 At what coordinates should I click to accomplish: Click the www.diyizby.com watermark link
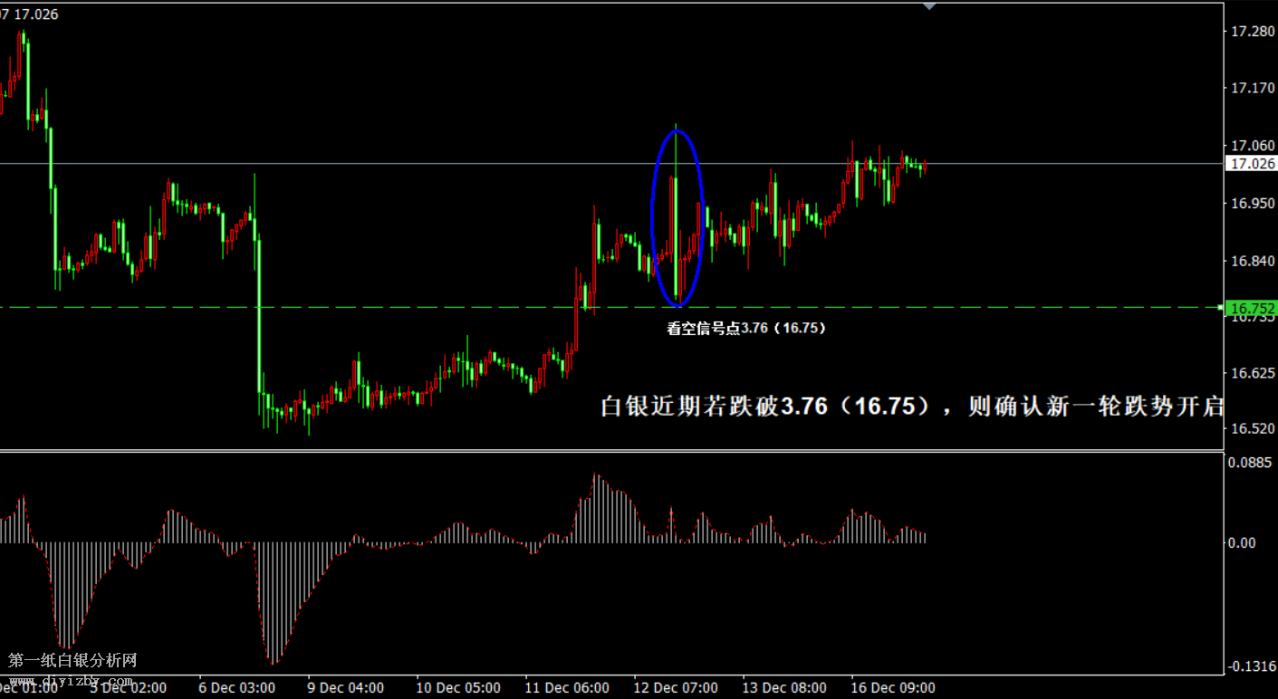pyautogui.click(x=71, y=679)
